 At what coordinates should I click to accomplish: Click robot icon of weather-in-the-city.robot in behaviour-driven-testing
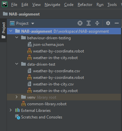[x=29, y=57]
